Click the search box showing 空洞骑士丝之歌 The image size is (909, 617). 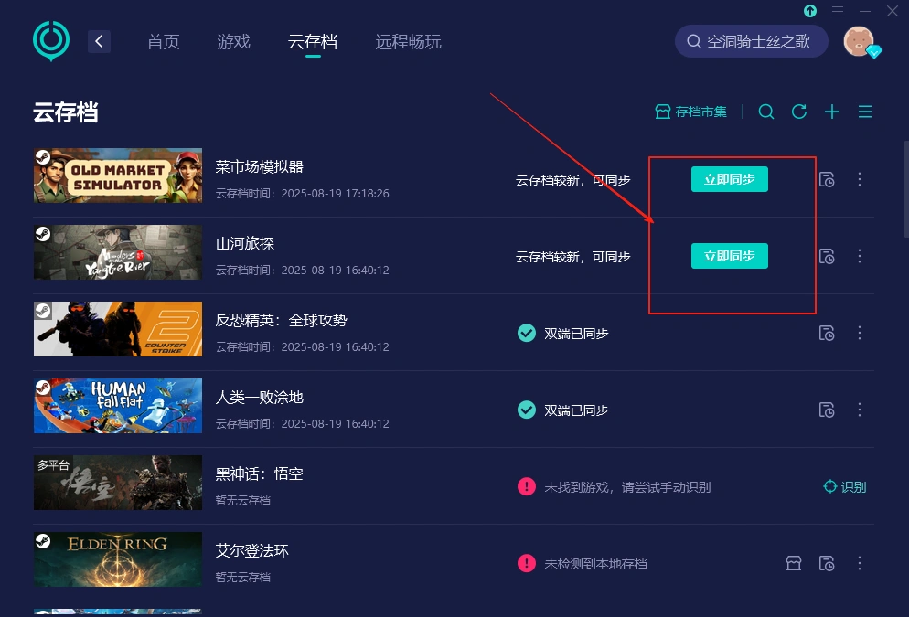(752, 41)
